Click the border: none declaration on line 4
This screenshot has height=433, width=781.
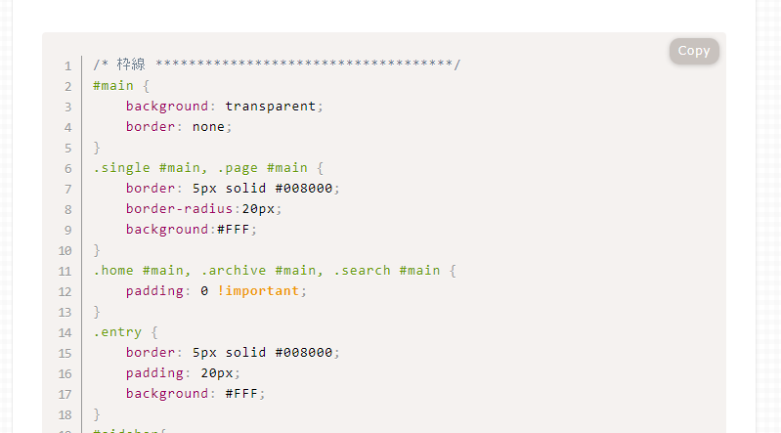tap(179, 127)
